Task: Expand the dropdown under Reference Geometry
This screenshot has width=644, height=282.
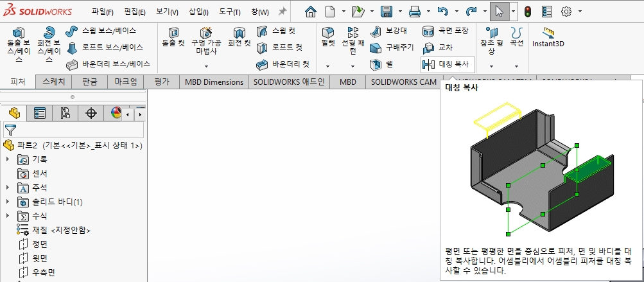Action: tap(491, 66)
